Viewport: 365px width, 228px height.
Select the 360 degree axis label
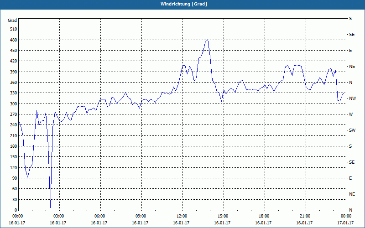pyautogui.click(x=14, y=83)
